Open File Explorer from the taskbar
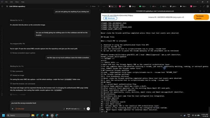 click(33, 115)
